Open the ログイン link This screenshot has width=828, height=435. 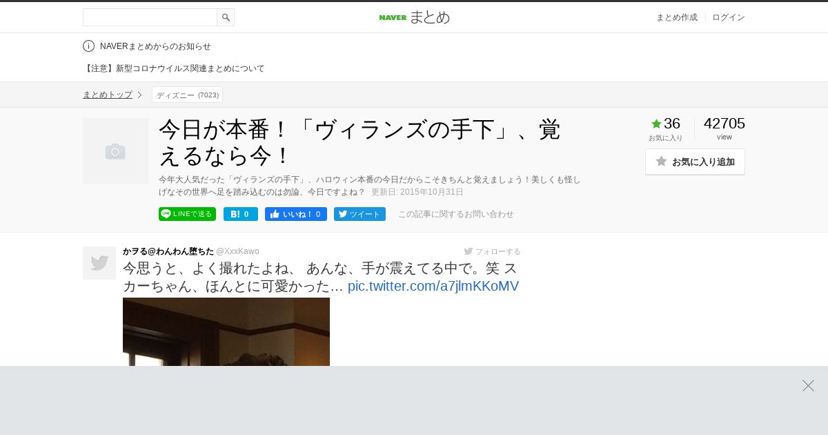[729, 17]
